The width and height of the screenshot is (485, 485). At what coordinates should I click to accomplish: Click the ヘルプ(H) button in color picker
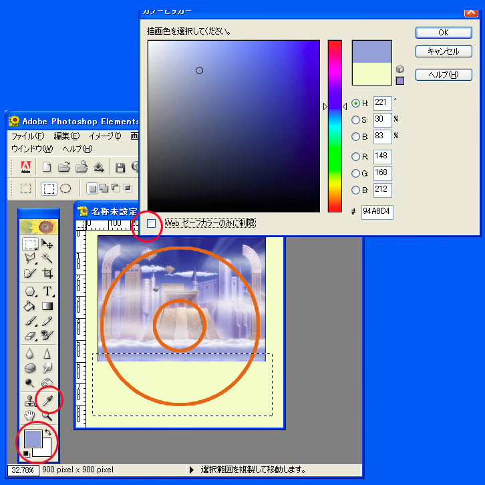[444, 75]
